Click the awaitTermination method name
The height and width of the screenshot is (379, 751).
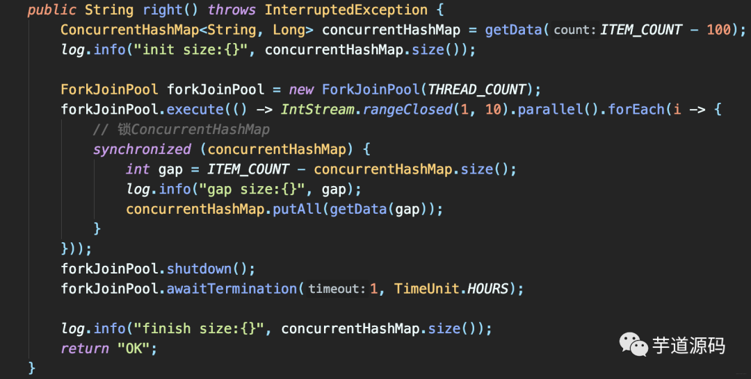[x=232, y=289]
